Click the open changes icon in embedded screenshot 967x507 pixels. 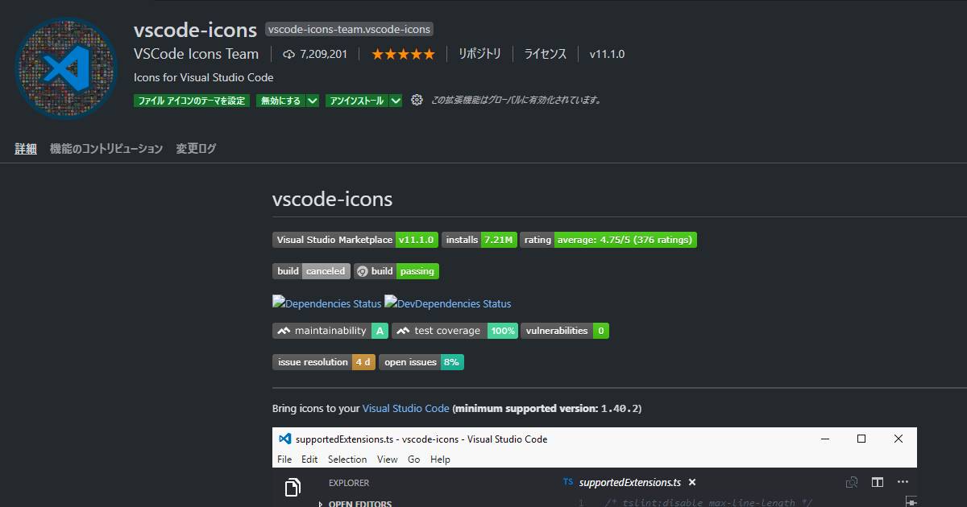coord(852,482)
